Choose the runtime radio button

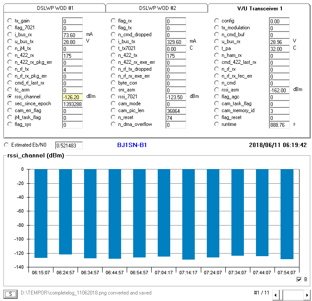pyautogui.click(x=216, y=124)
